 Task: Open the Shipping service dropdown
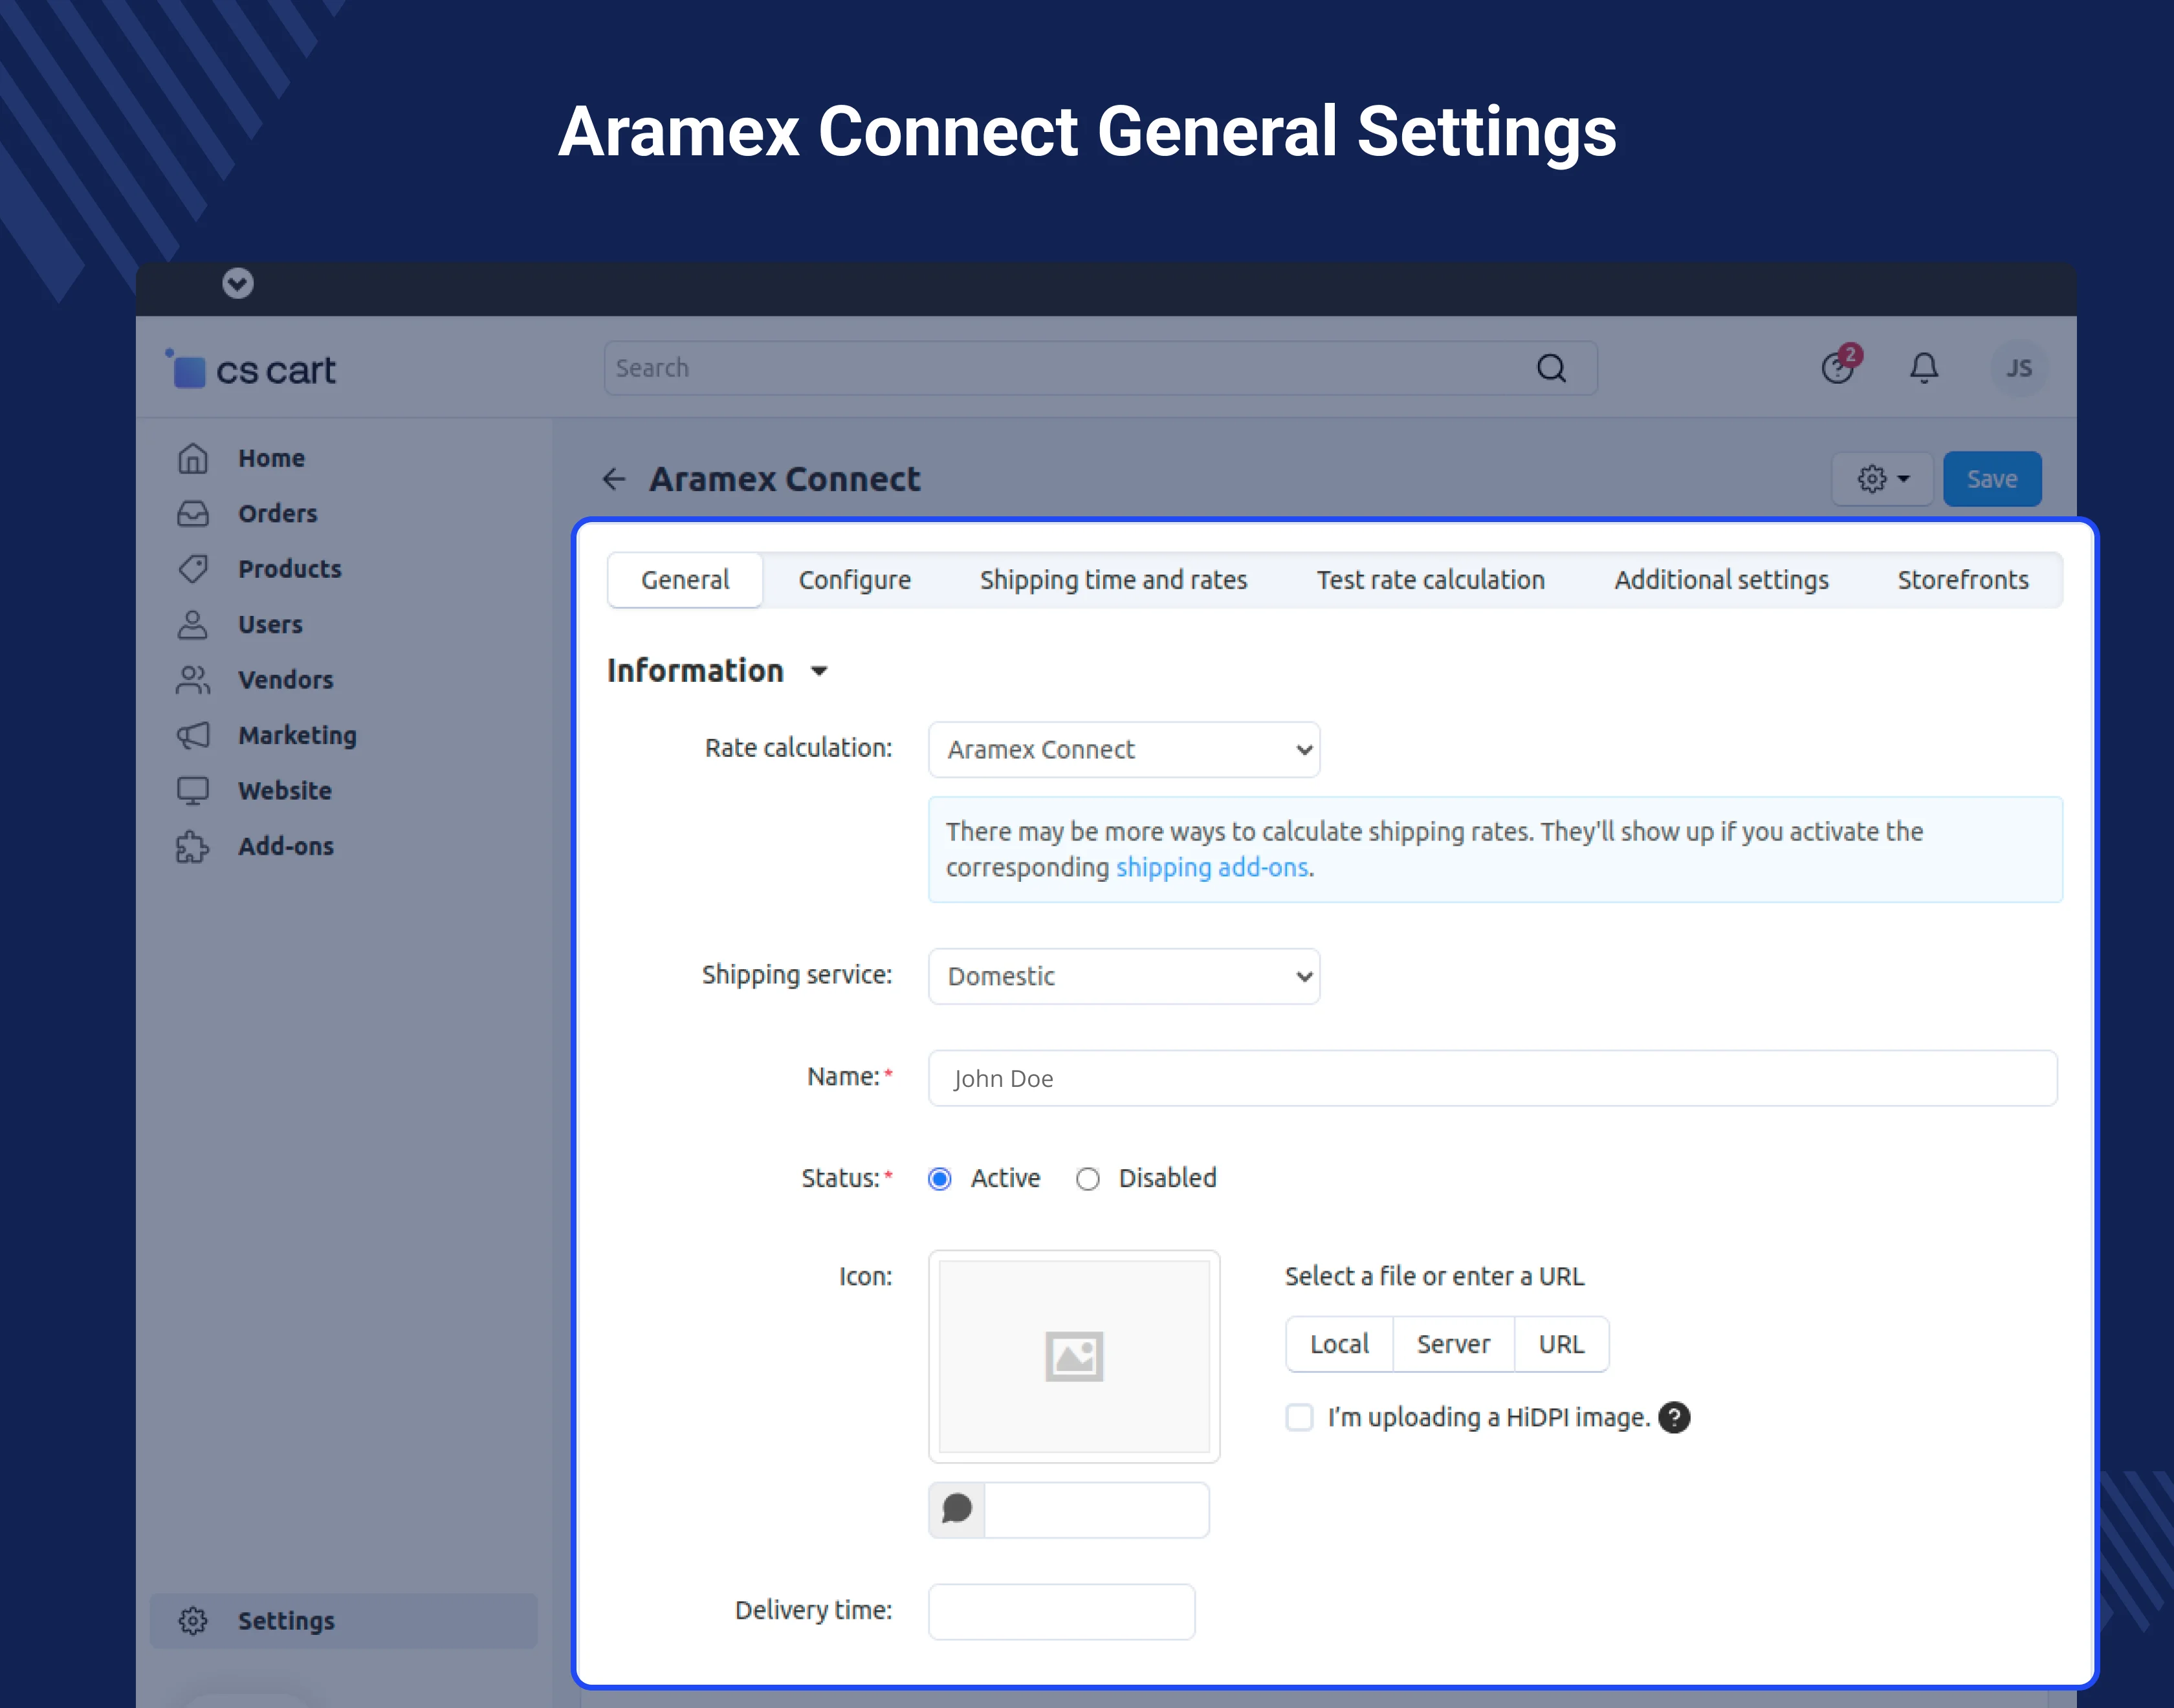click(1124, 976)
